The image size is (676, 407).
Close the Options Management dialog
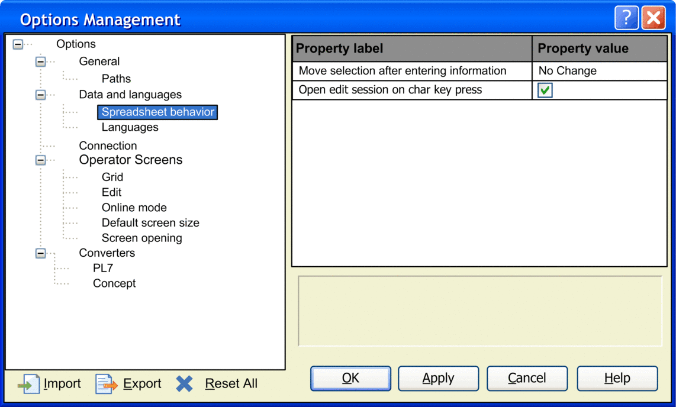click(x=654, y=18)
